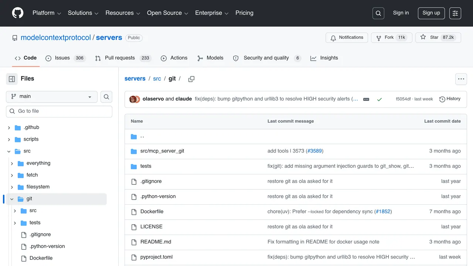Click the Go to file input
Viewport: 473px width, 266px height.
(59, 112)
